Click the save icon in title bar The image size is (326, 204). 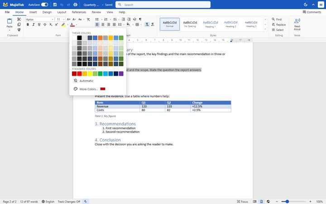[55, 5]
